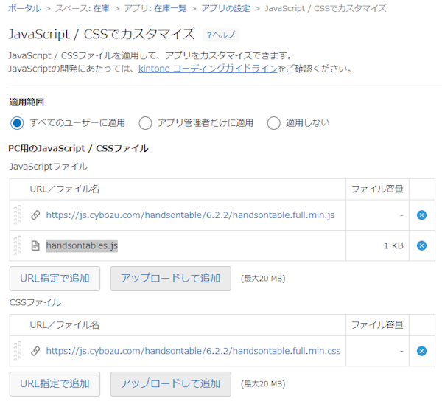Delete the handsontable.full.min.css URL row
This screenshot has height=404, width=442.
(x=421, y=351)
